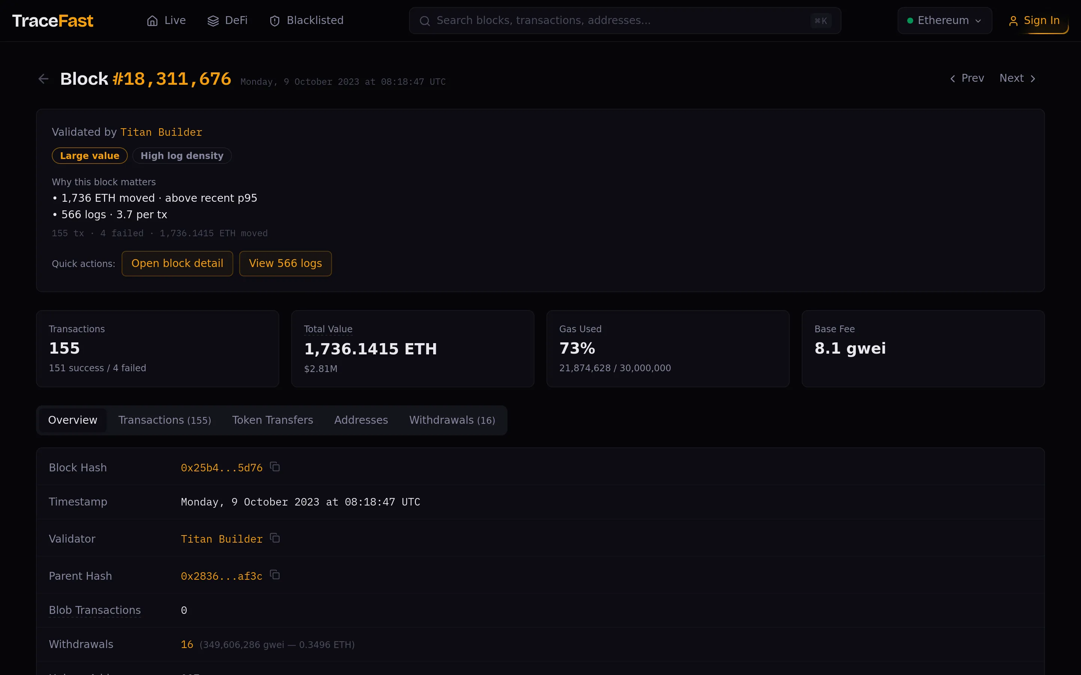Go back using the left arrow icon

[43, 79]
